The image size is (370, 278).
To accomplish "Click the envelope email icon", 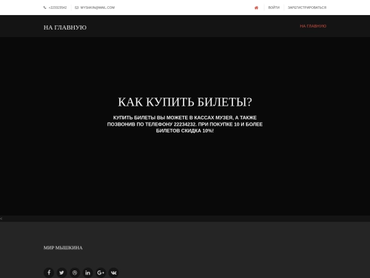I will (77, 8).
